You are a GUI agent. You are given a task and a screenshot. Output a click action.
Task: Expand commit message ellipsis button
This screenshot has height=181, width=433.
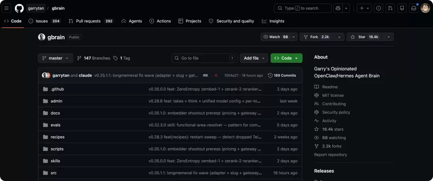[x=205, y=75]
